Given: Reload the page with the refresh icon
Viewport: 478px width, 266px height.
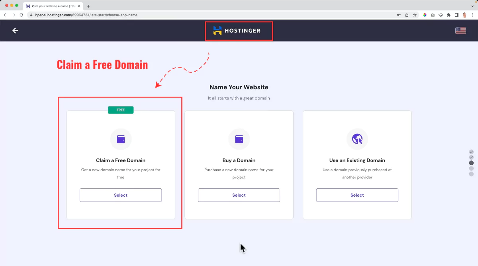Looking at the screenshot, I should point(21,15).
